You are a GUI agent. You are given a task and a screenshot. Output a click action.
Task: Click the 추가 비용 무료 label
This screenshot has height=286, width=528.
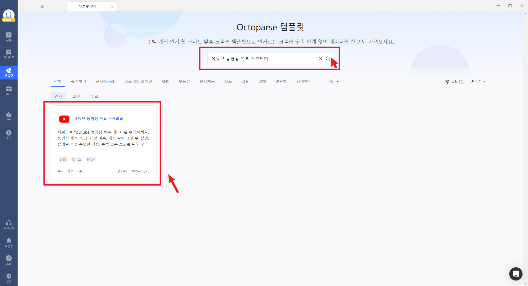(x=70, y=171)
